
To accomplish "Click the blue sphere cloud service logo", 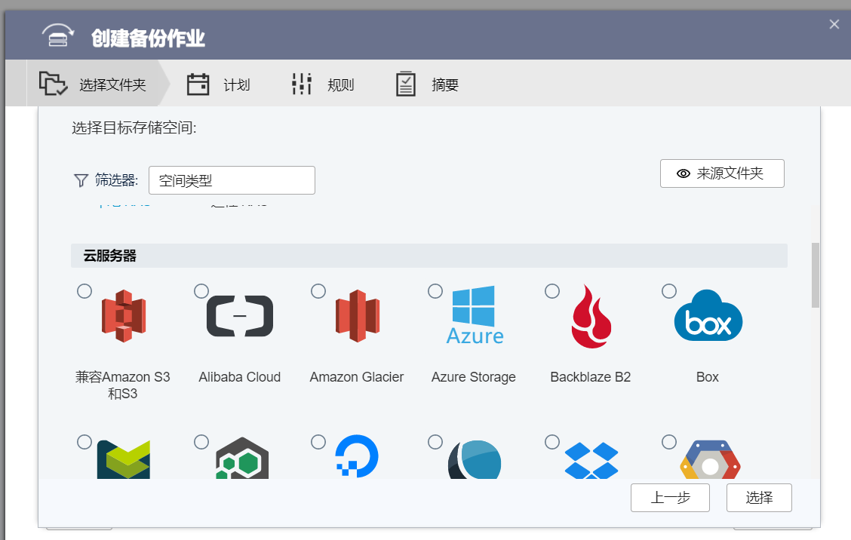I will (x=475, y=459).
